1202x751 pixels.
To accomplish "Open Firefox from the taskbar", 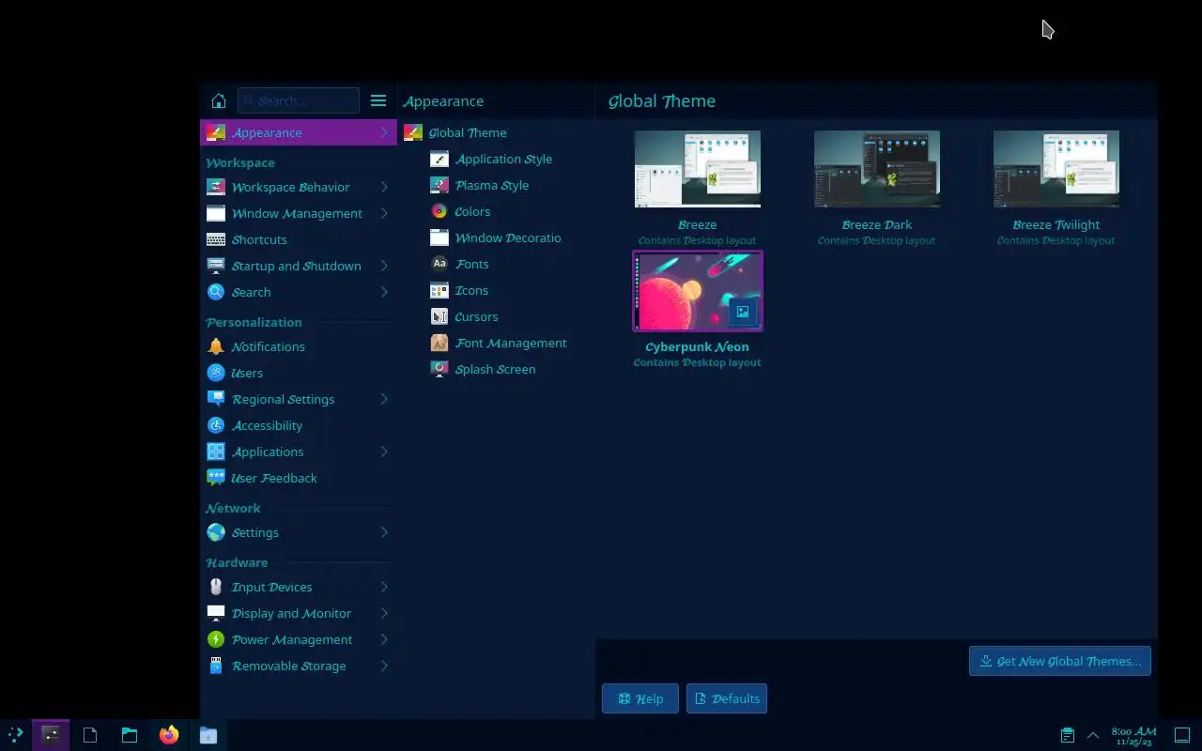I will click(x=169, y=735).
